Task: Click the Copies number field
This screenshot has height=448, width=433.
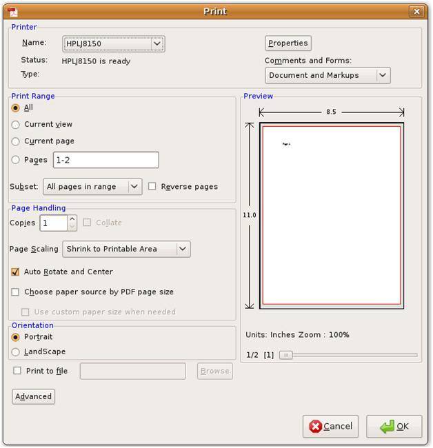Action: point(54,223)
